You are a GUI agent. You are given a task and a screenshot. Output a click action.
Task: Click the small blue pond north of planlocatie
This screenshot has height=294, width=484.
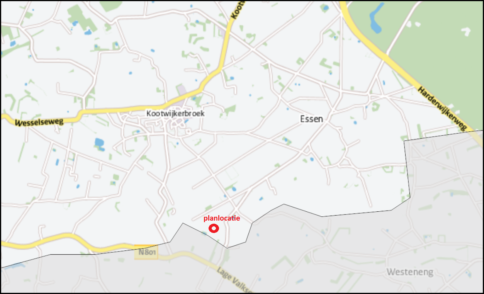tap(234, 189)
